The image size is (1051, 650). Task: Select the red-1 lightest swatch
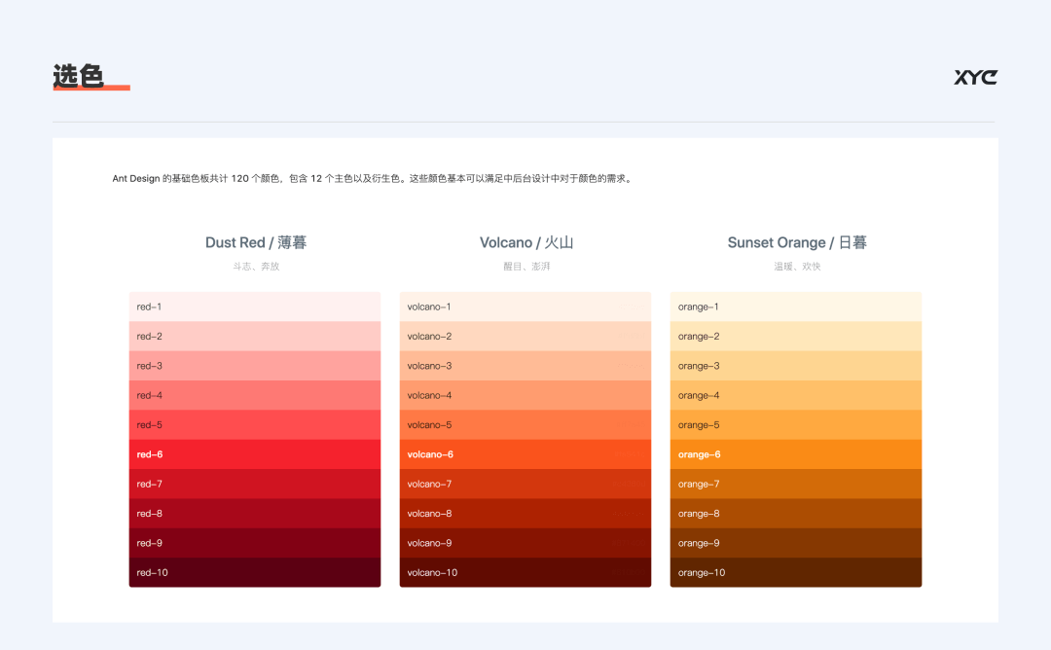[x=255, y=307]
